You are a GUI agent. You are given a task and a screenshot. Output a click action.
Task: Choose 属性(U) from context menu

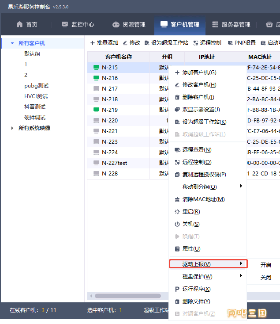click(x=208, y=249)
